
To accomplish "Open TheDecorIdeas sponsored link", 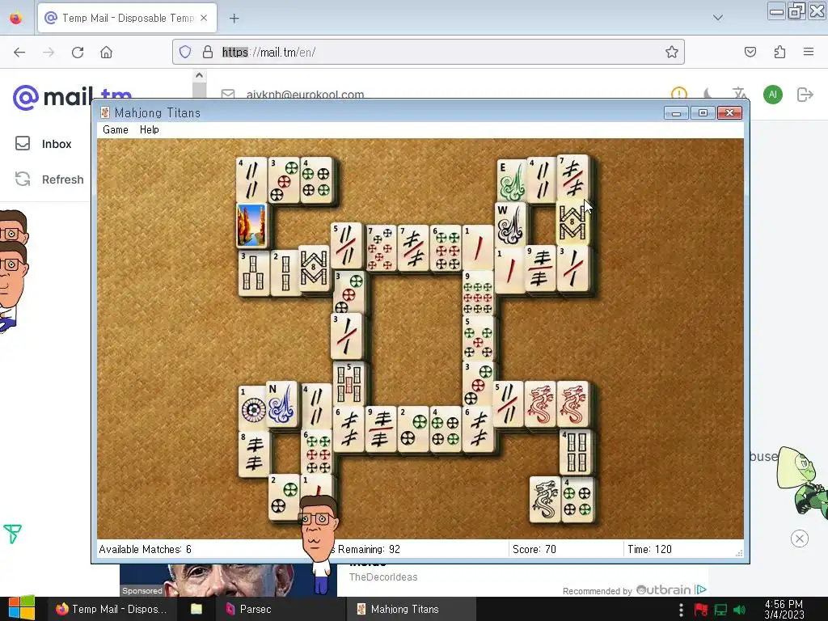I will (x=382, y=577).
